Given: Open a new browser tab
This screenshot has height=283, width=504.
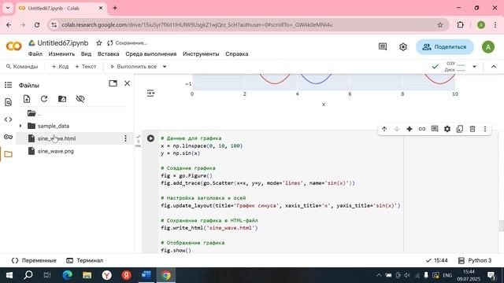Looking at the screenshot, I should [115, 8].
